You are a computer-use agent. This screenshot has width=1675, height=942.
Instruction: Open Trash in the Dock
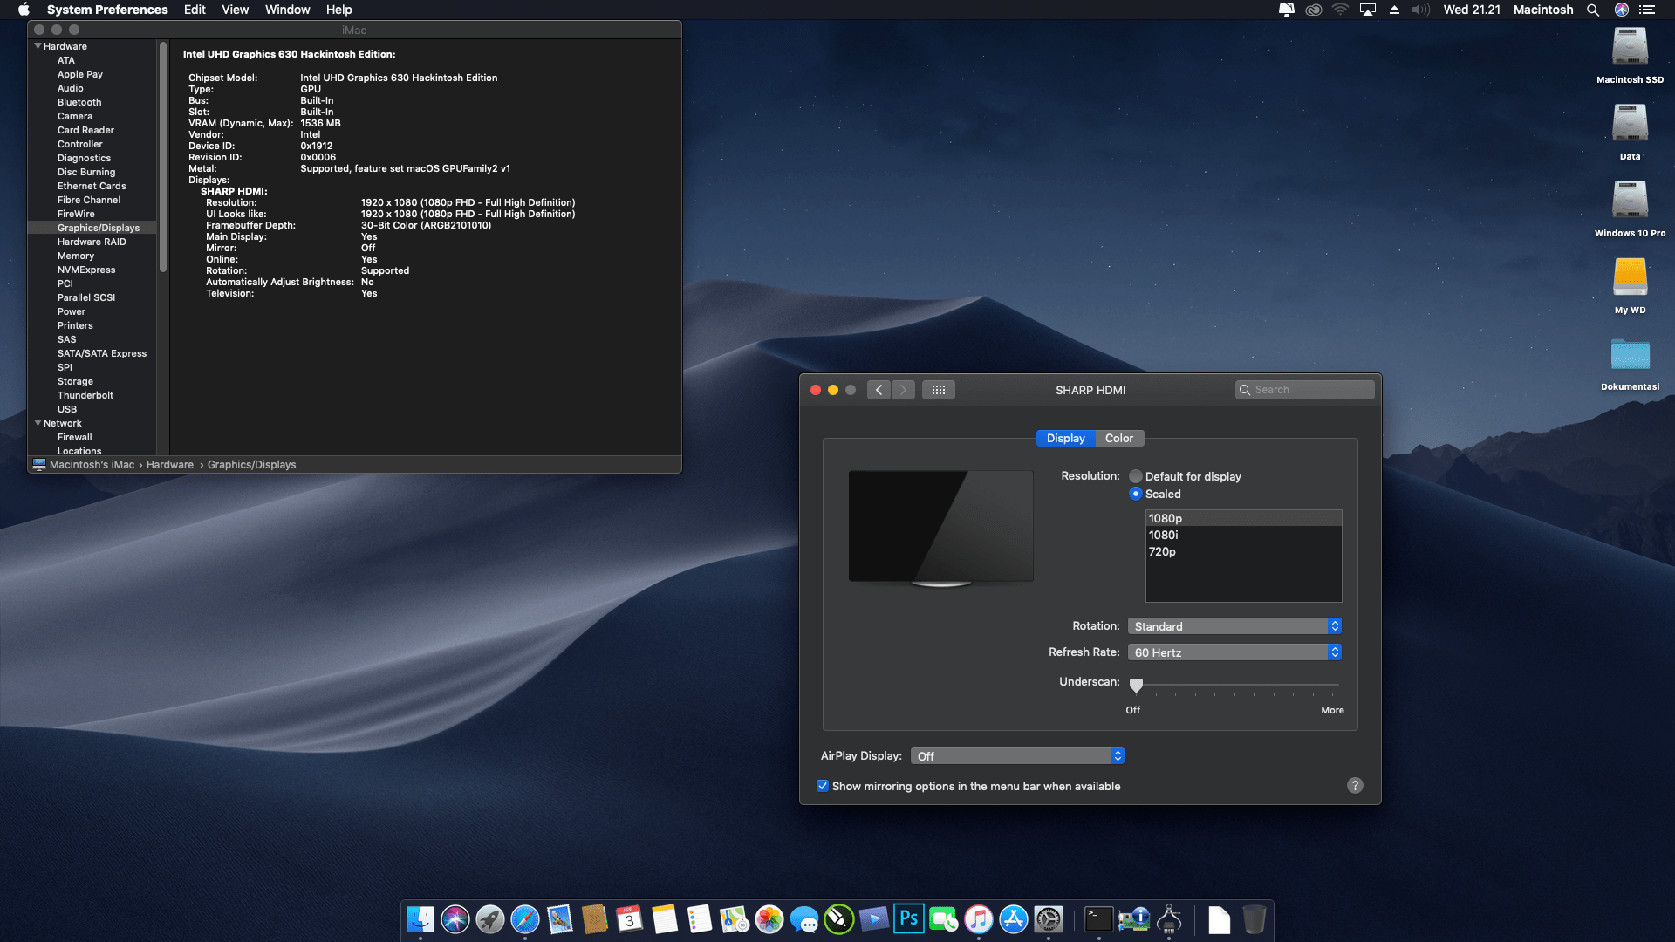[x=1255, y=919]
